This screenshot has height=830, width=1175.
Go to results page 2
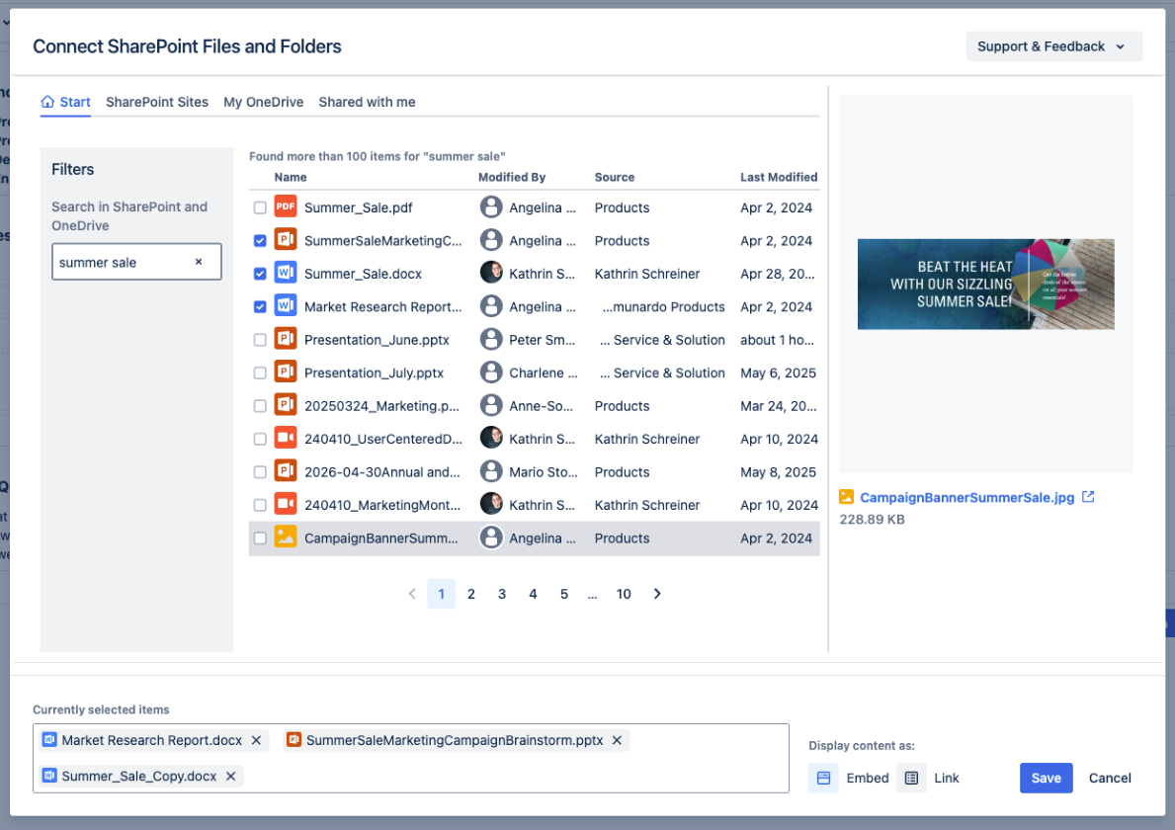pos(471,593)
